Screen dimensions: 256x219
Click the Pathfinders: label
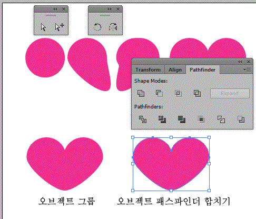[149, 107]
